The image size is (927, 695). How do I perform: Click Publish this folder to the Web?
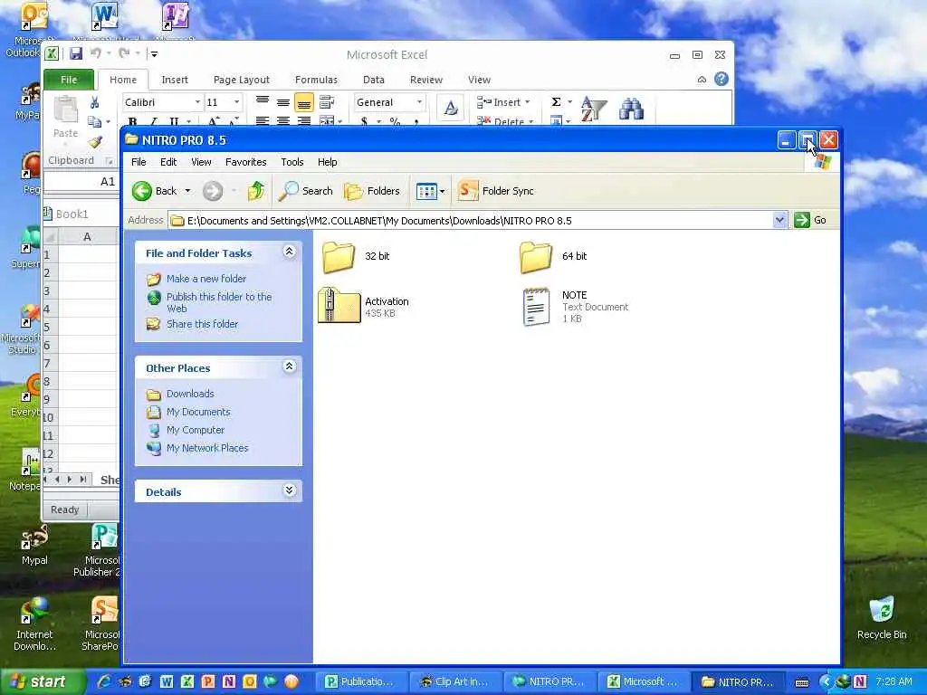click(x=219, y=302)
